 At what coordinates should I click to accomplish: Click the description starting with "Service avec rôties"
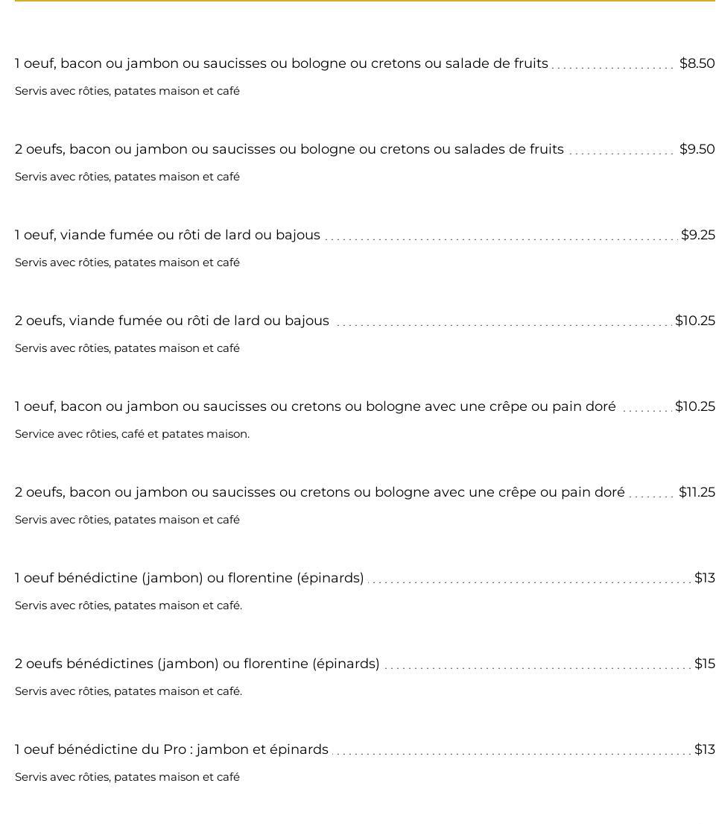pyautogui.click(x=132, y=434)
